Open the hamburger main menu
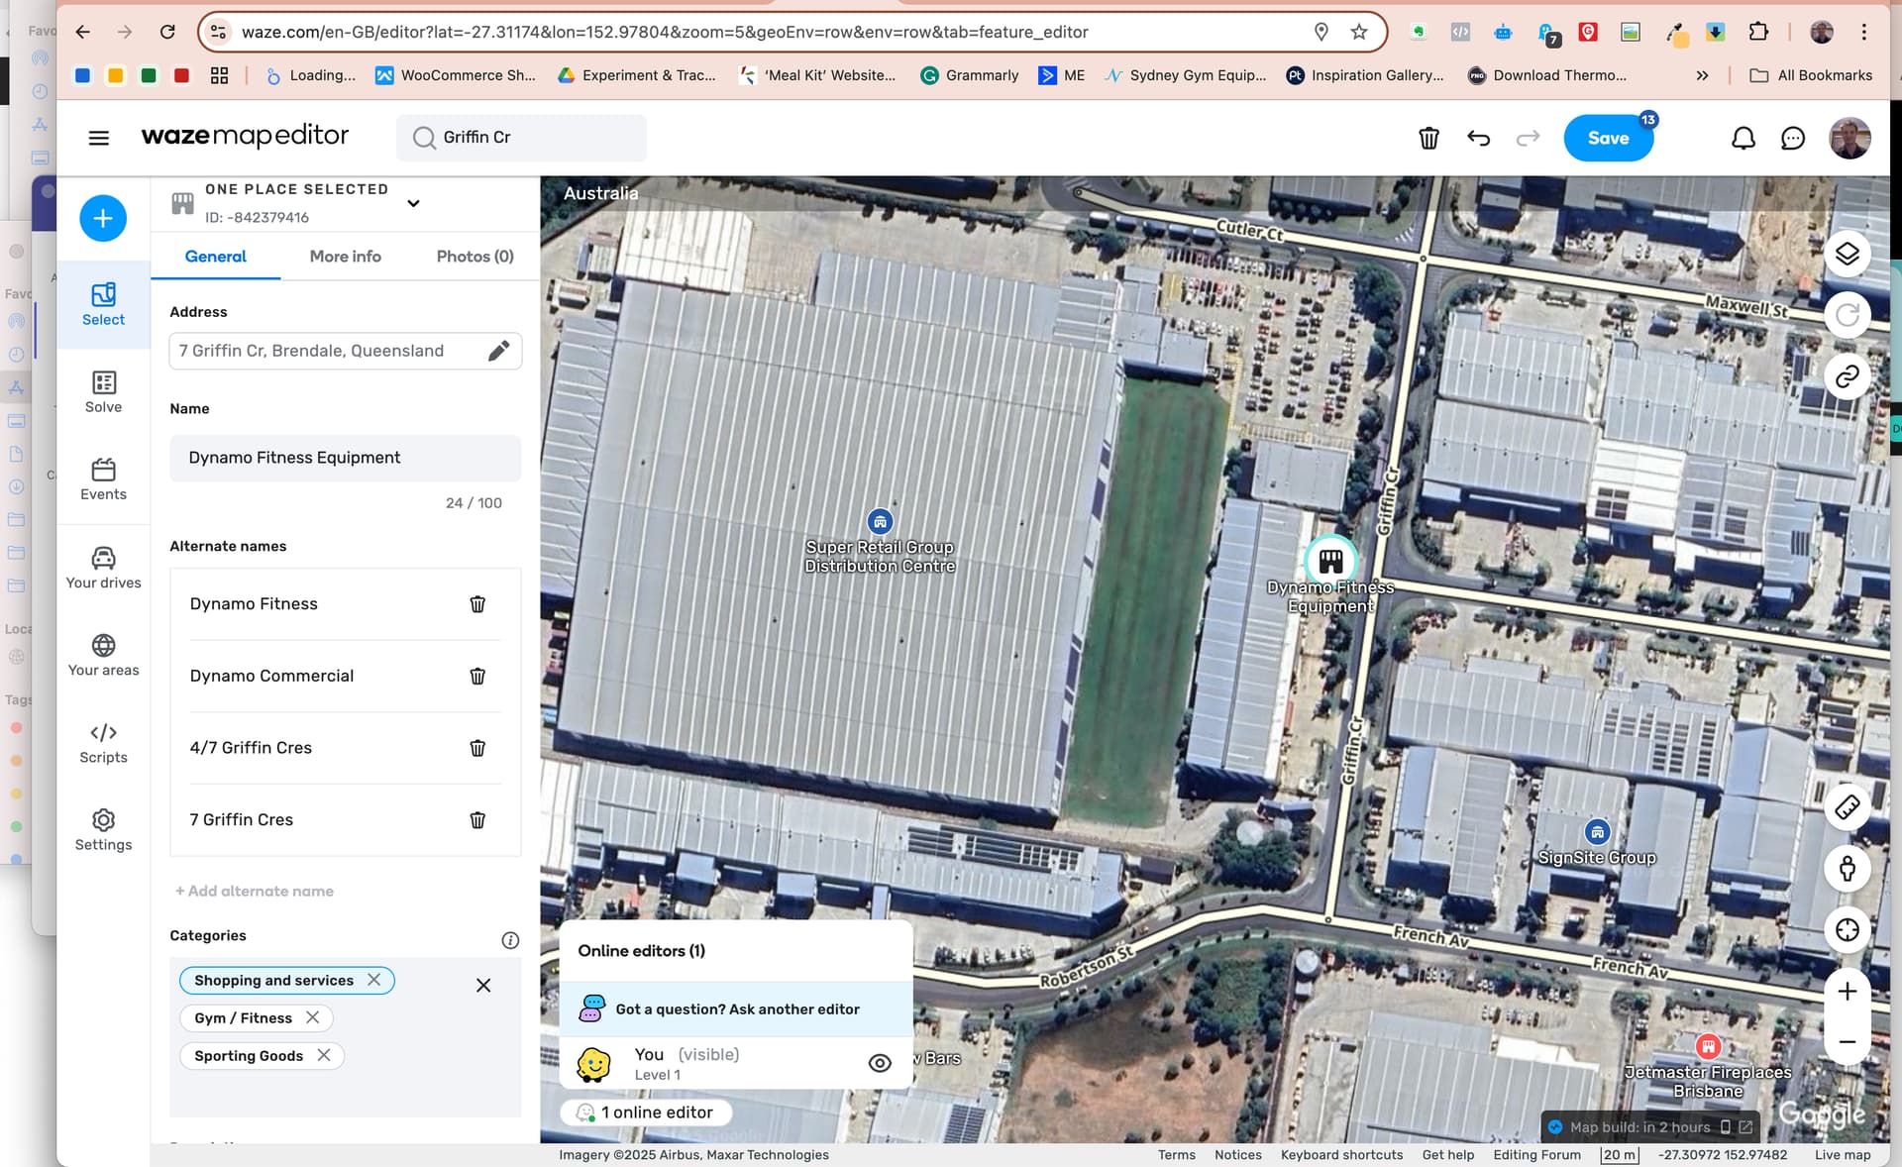 click(98, 138)
